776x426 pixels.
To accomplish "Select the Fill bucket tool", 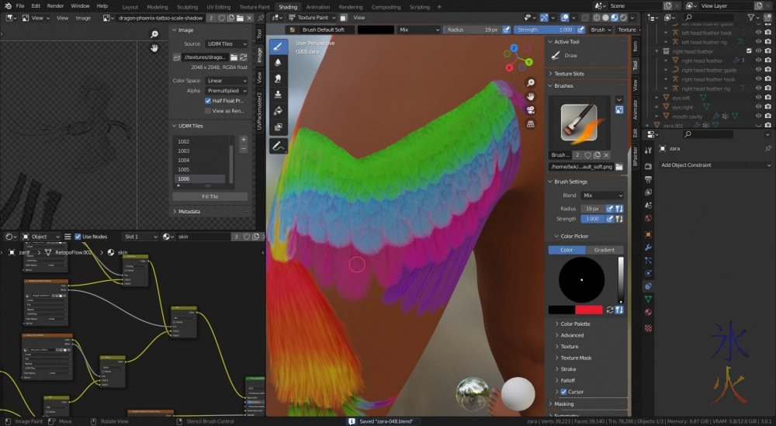I will pos(279,111).
